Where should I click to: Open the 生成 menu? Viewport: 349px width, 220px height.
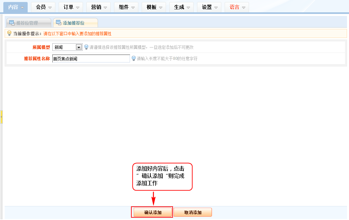[182, 7]
